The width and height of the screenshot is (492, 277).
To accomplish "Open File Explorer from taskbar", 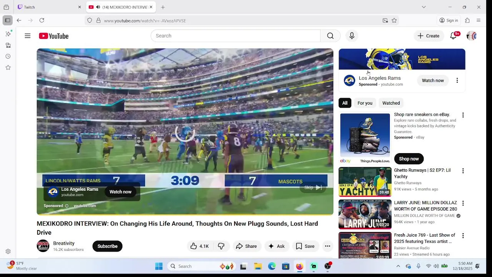I will tap(258, 266).
